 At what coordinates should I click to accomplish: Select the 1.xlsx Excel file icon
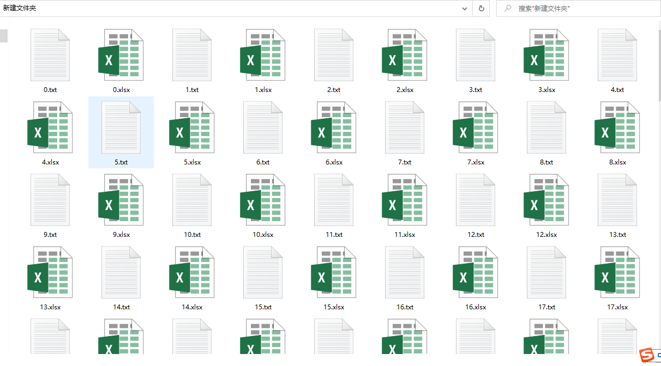(x=263, y=54)
